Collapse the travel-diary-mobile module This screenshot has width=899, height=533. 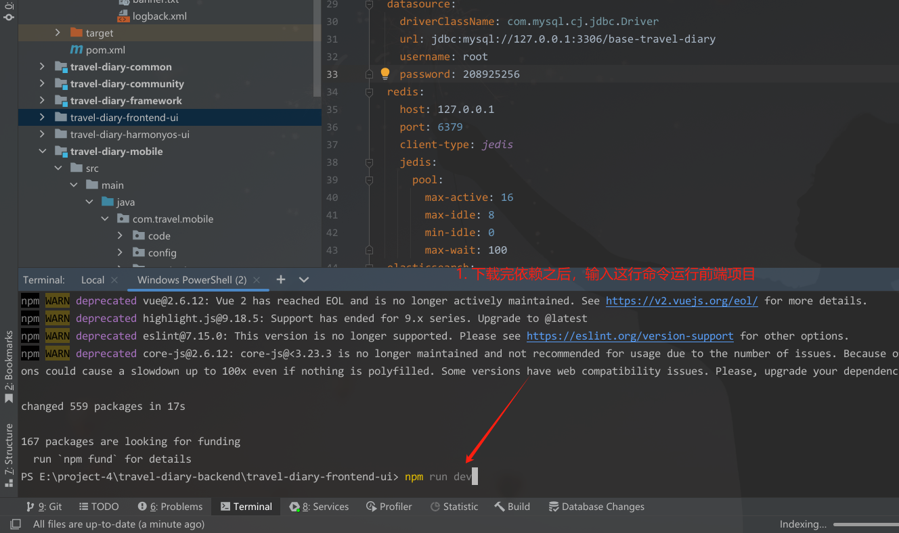tap(42, 152)
